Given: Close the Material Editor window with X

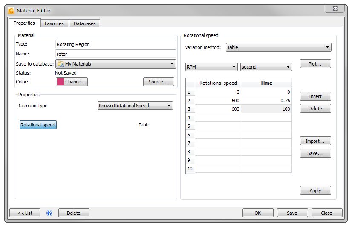Looking at the screenshot, I should tap(335, 9).
